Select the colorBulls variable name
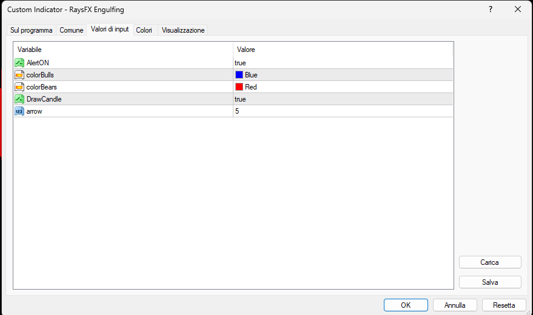 40,75
